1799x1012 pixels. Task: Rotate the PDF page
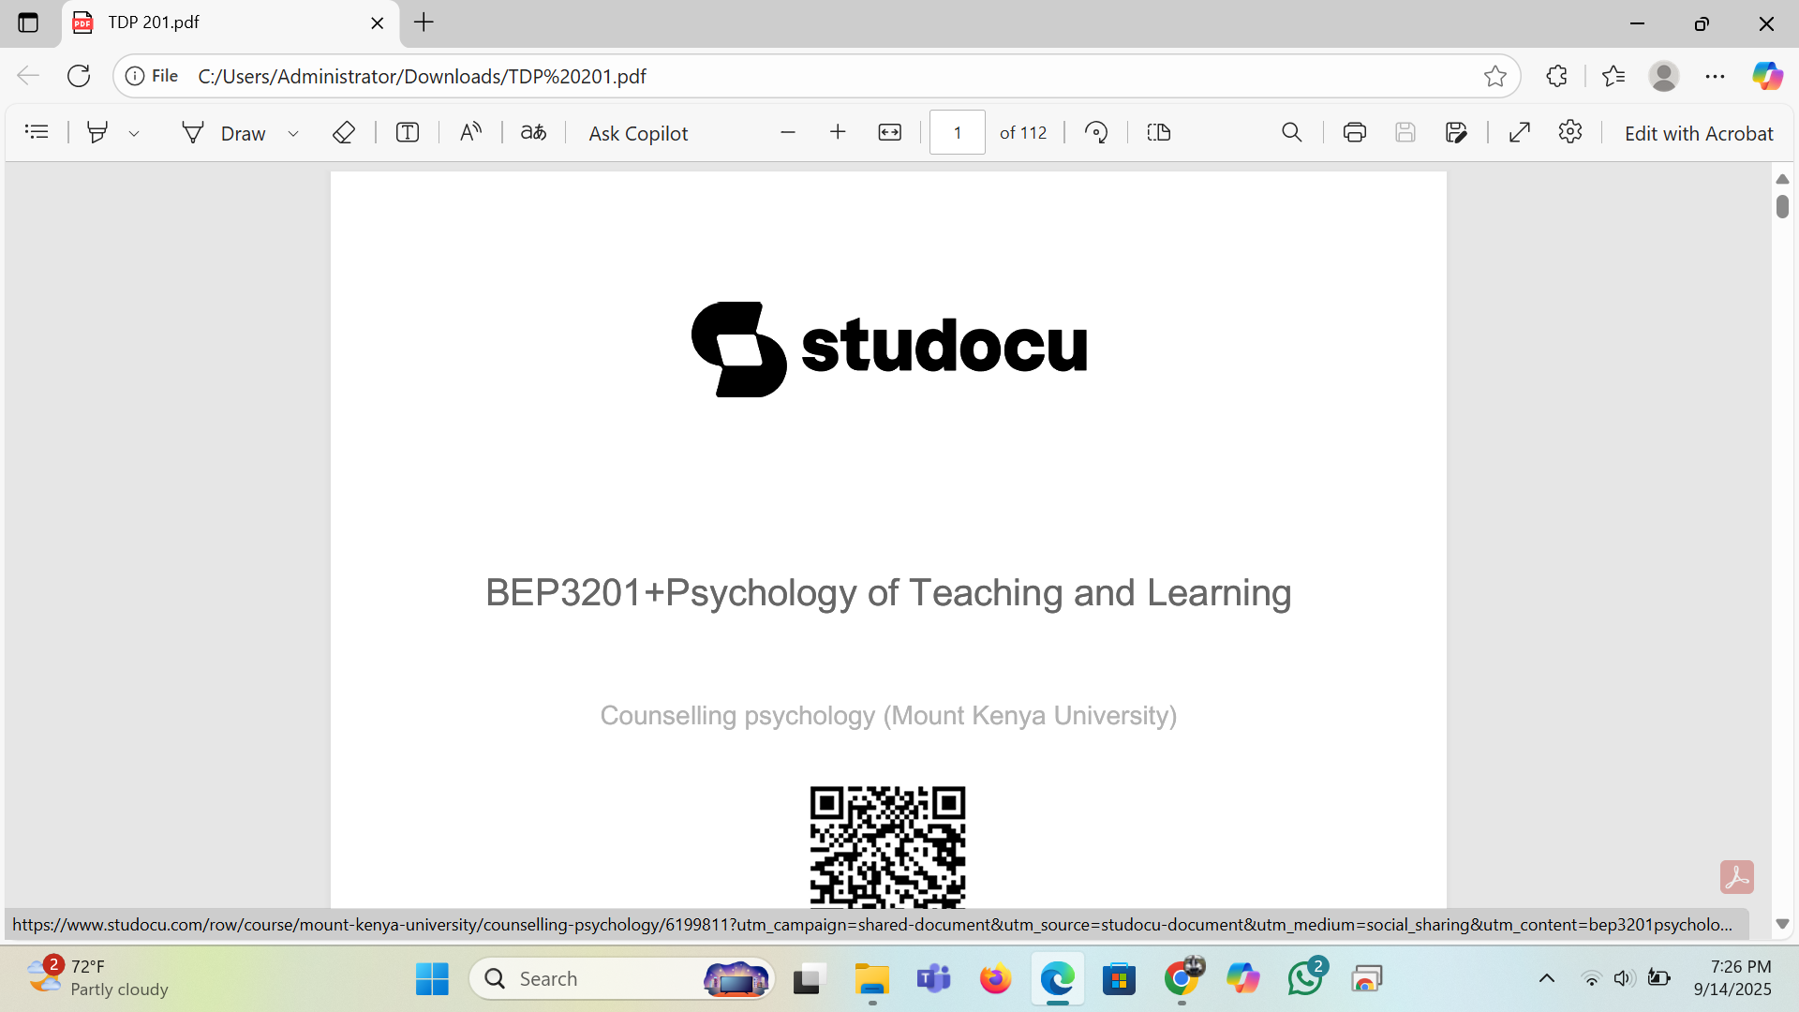pyautogui.click(x=1096, y=132)
